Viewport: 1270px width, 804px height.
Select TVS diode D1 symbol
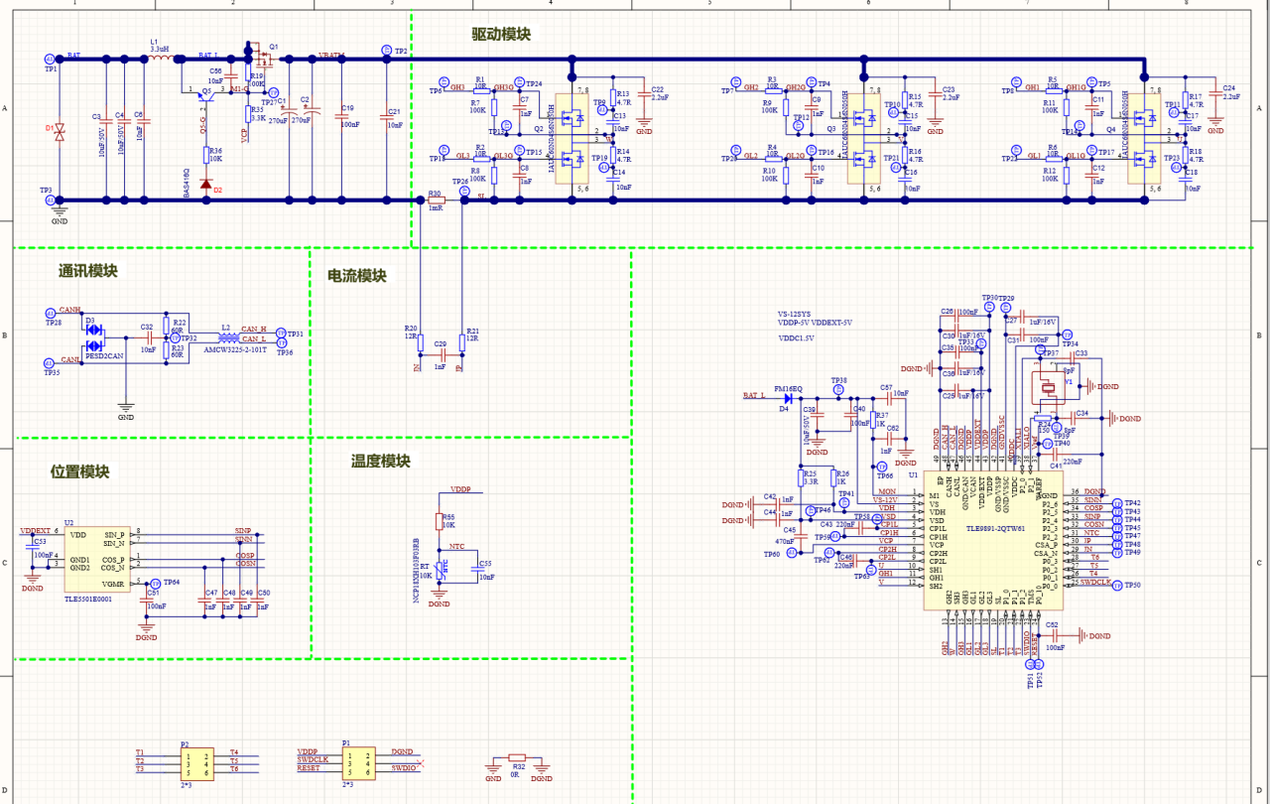coord(60,131)
